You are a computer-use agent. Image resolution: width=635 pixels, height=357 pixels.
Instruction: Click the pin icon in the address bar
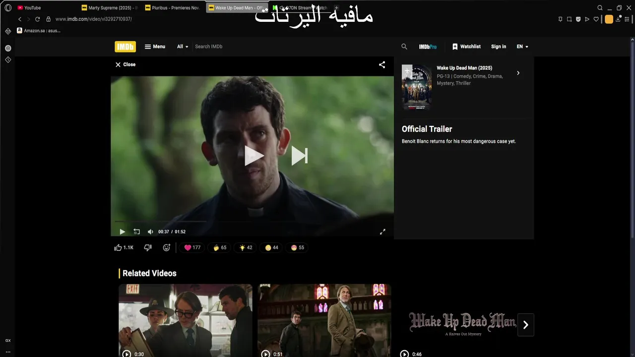pyautogui.click(x=560, y=19)
